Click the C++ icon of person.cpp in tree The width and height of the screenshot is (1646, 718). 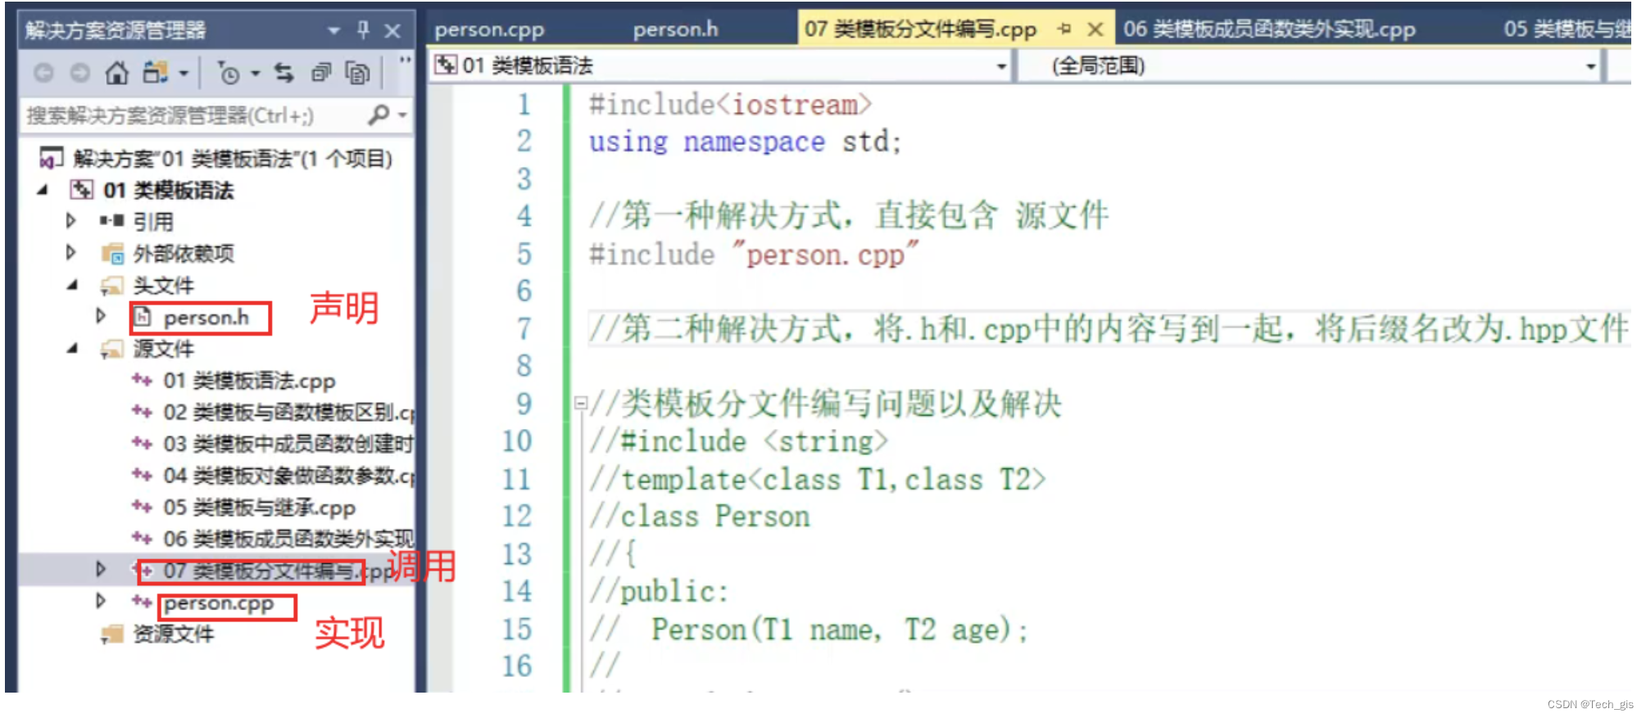point(142,602)
